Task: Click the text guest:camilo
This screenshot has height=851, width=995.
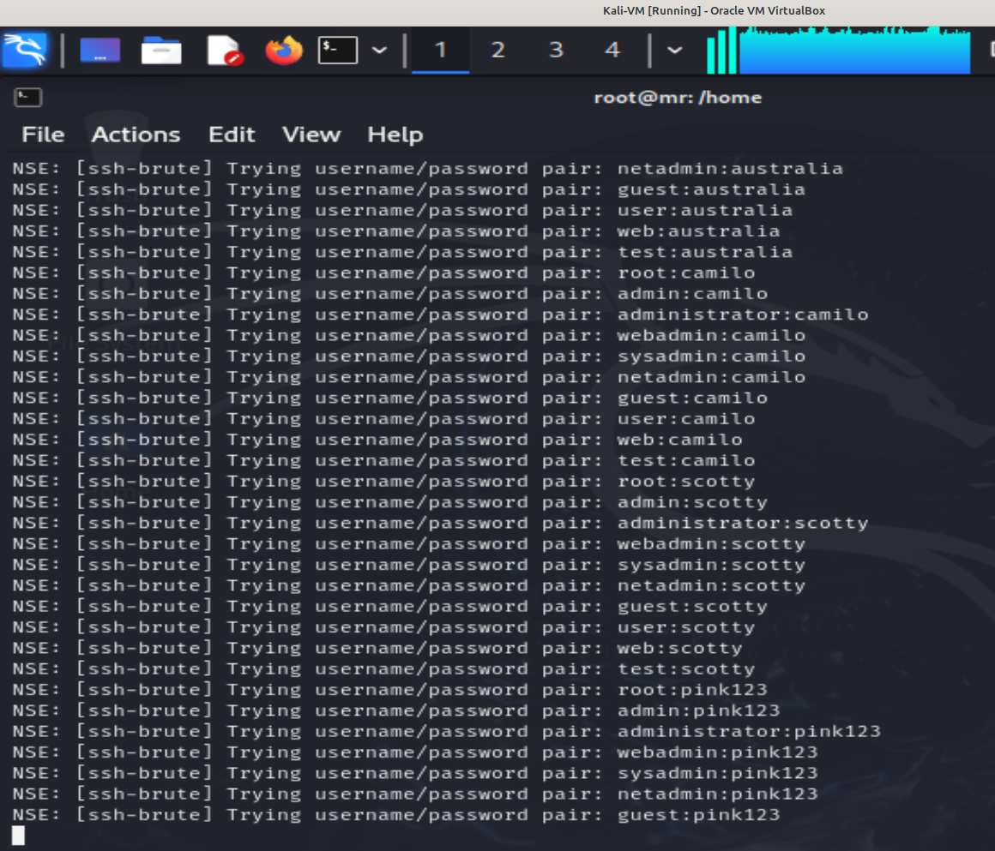Action: click(x=693, y=399)
